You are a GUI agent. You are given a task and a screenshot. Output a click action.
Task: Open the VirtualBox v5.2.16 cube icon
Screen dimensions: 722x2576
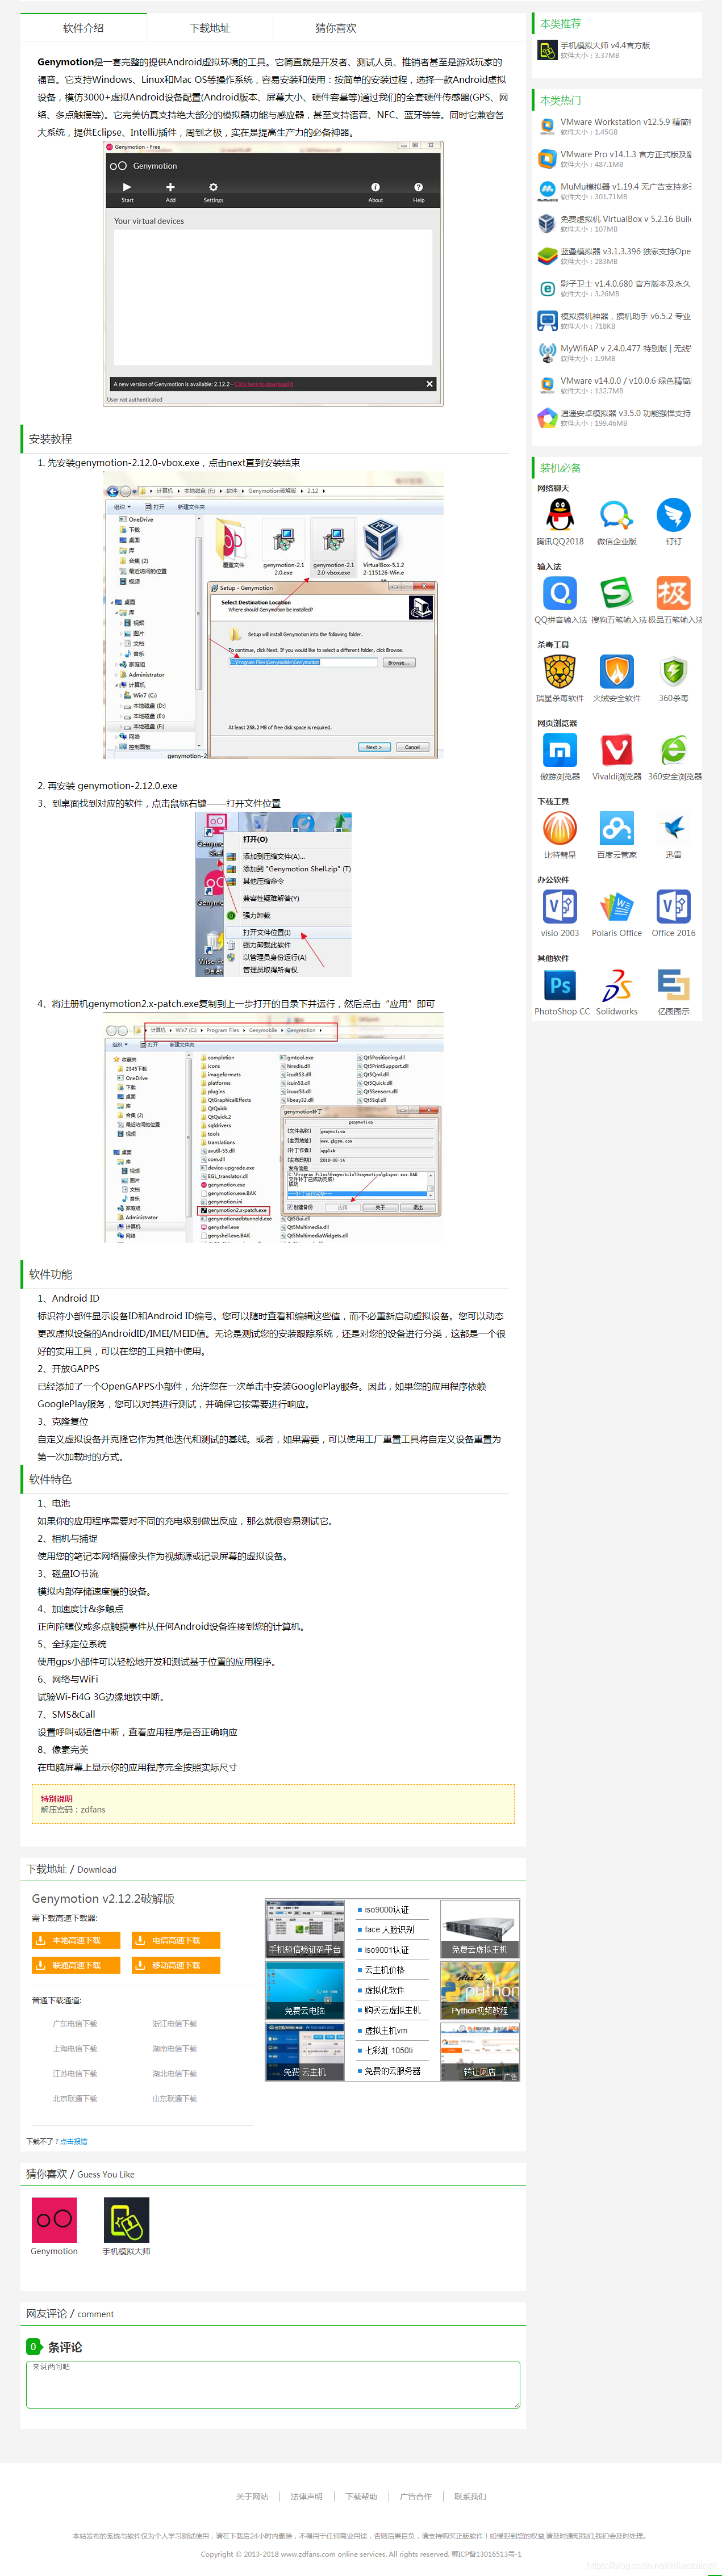[x=547, y=223]
